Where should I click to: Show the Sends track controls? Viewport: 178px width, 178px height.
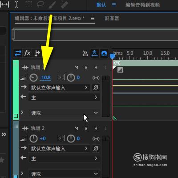[36, 53]
